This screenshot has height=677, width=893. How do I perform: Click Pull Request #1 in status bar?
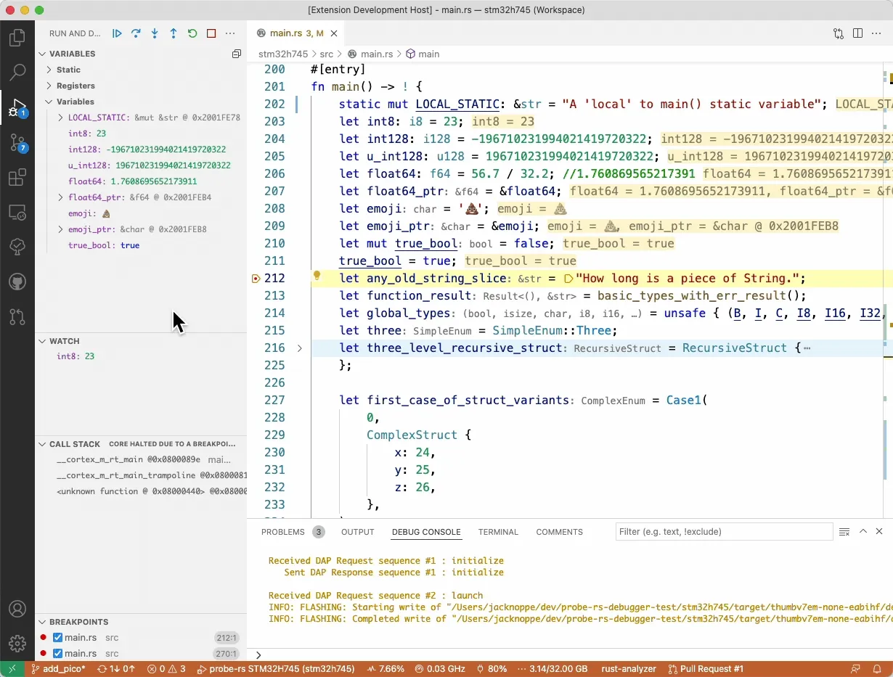click(x=706, y=669)
